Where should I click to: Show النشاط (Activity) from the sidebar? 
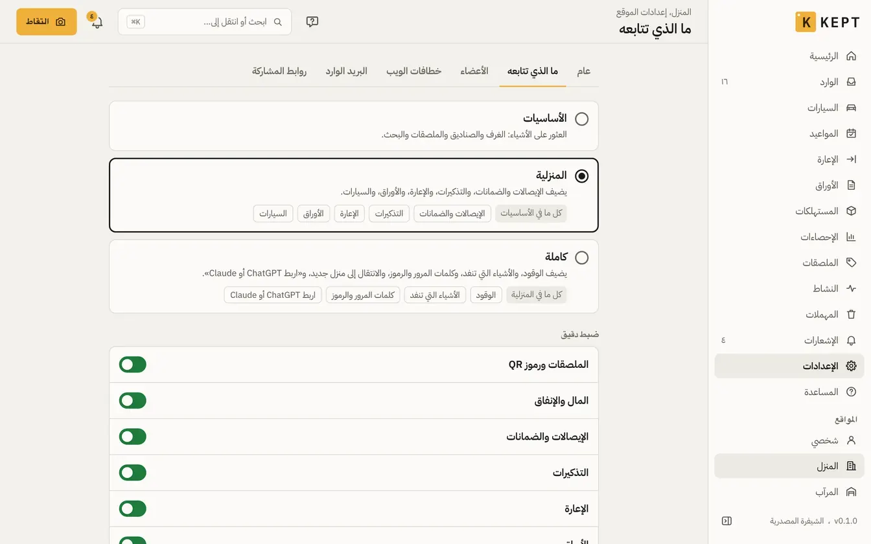coord(789,289)
